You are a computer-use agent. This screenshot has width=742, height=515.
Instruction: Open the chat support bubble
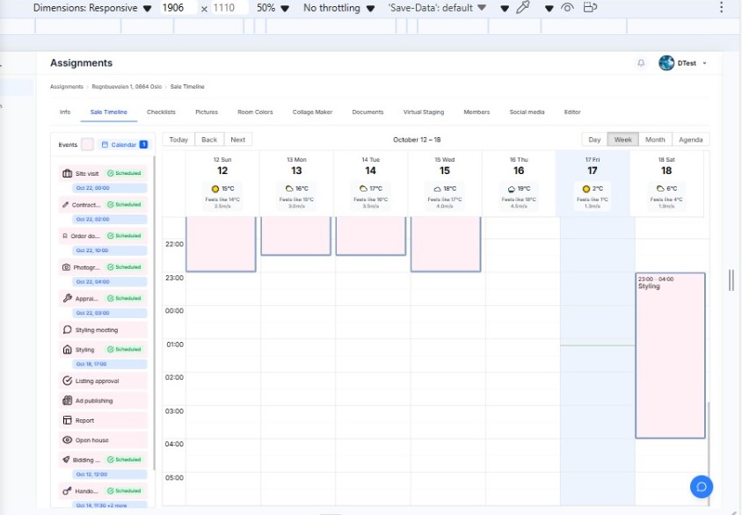[x=702, y=487]
